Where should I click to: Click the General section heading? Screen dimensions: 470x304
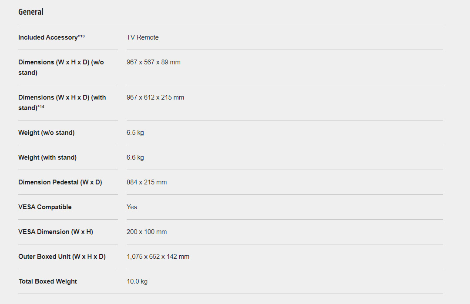31,12
